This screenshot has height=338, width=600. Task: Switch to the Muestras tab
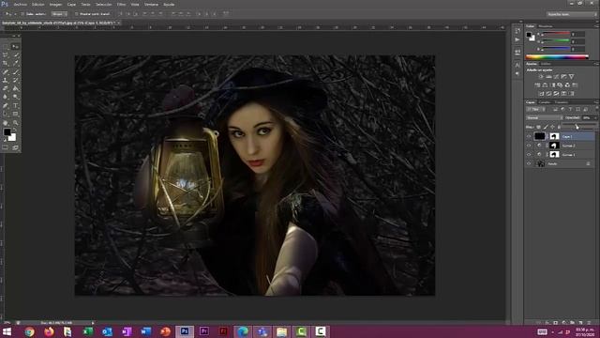(x=546, y=26)
